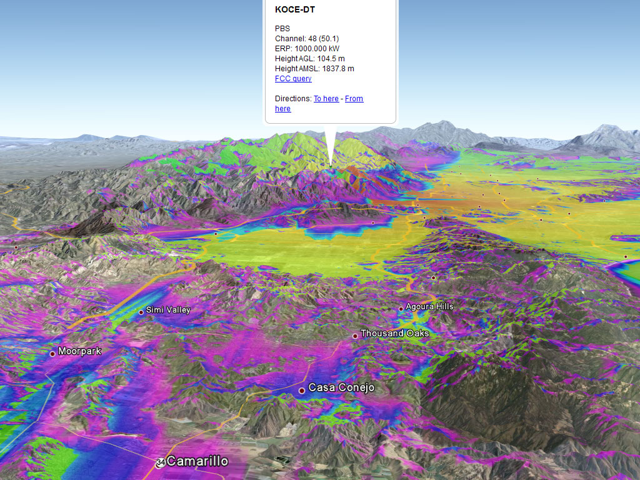Select the Simi Valley placemark dot
Viewport: 640px width, 480px height.
[x=141, y=312]
